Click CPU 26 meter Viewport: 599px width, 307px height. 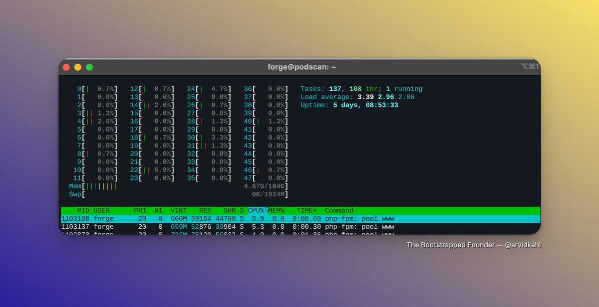coord(209,105)
